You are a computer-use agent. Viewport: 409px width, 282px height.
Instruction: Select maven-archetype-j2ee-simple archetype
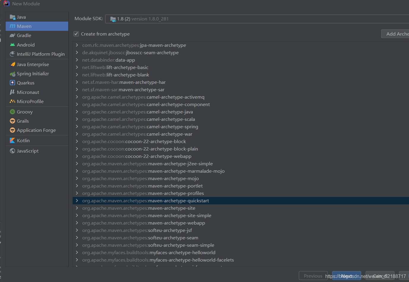[241, 164]
